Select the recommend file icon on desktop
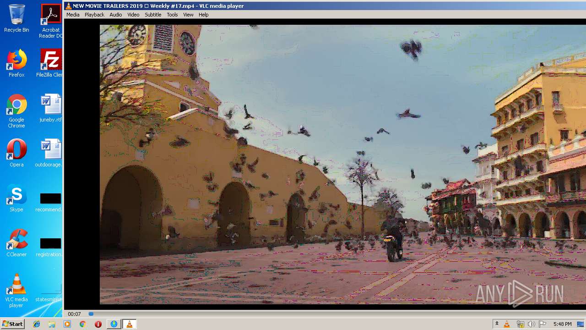The width and height of the screenshot is (586, 330). pos(49,202)
